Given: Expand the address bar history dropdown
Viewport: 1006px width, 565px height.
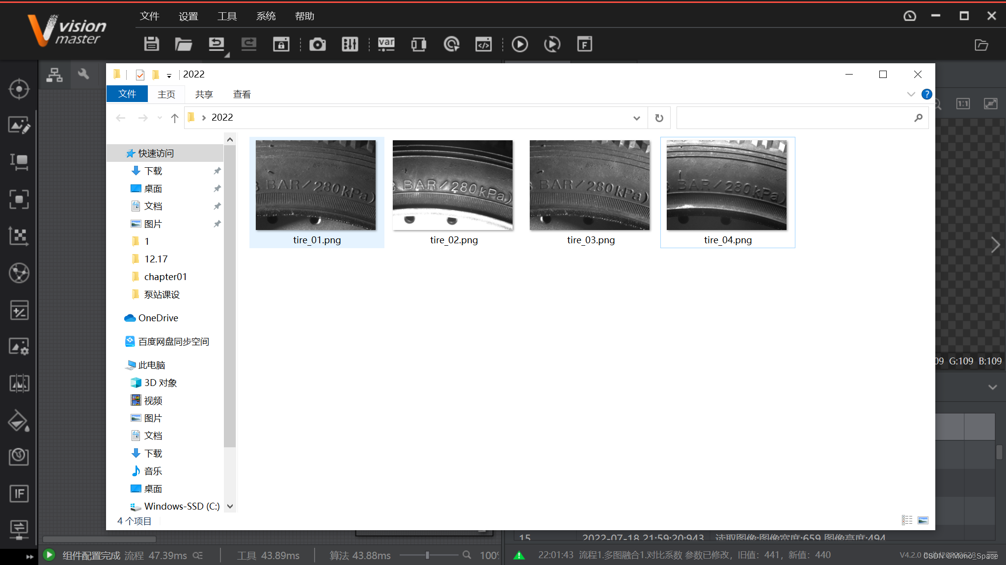Looking at the screenshot, I should pyautogui.click(x=636, y=118).
